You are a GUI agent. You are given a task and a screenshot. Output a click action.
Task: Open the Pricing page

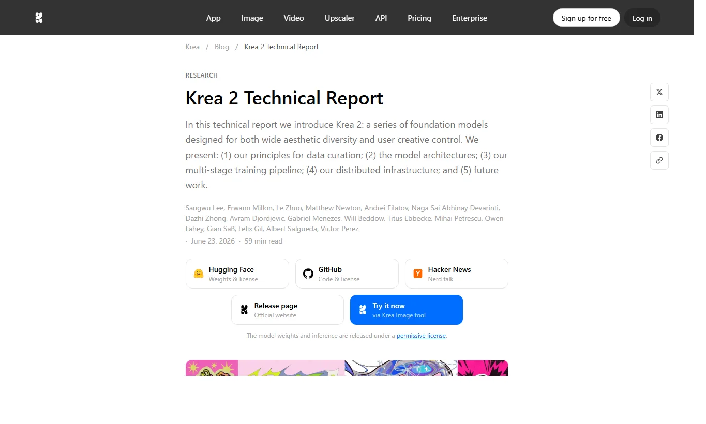pyautogui.click(x=419, y=18)
